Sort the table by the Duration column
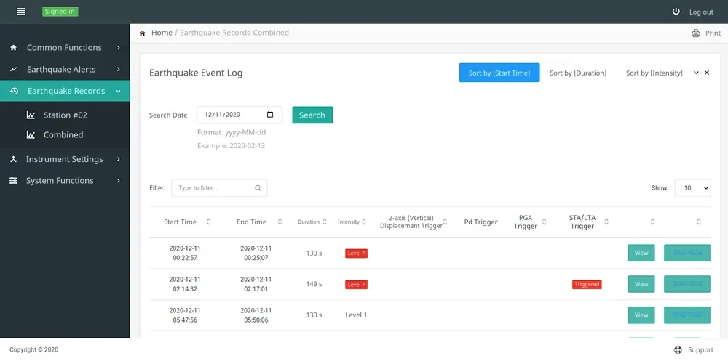 pos(325,222)
